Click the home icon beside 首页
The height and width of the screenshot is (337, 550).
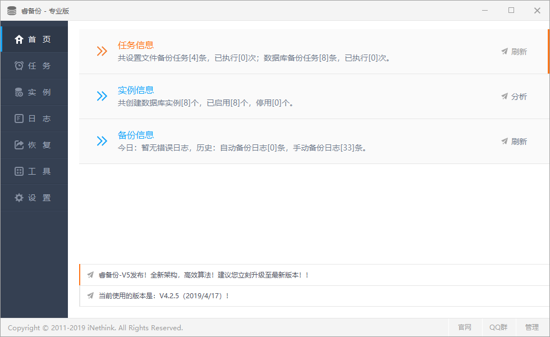tap(19, 39)
